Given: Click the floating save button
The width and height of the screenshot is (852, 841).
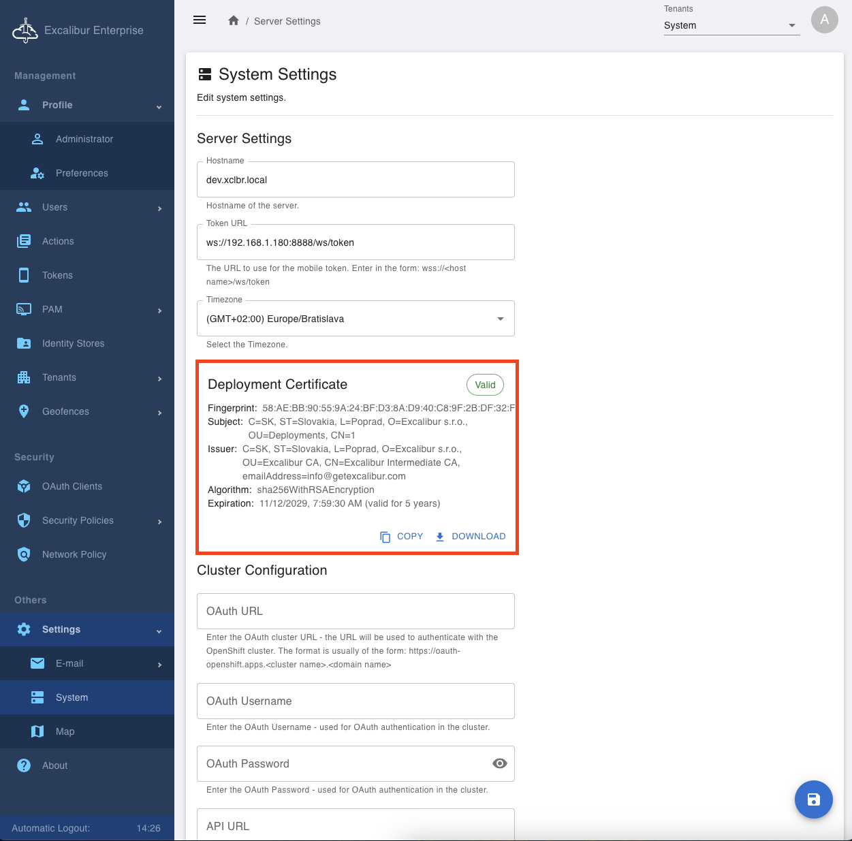Looking at the screenshot, I should (813, 799).
